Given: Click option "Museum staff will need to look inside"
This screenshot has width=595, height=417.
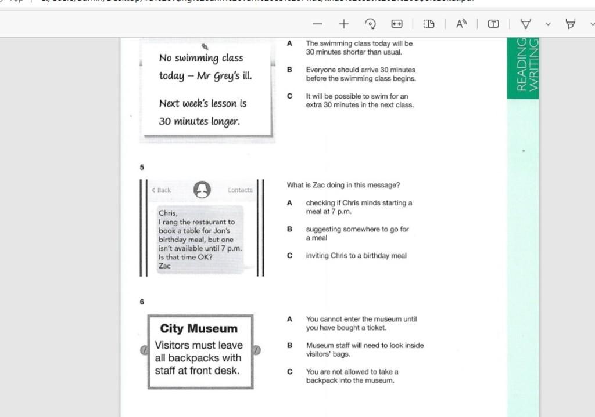Looking at the screenshot, I should (365, 350).
